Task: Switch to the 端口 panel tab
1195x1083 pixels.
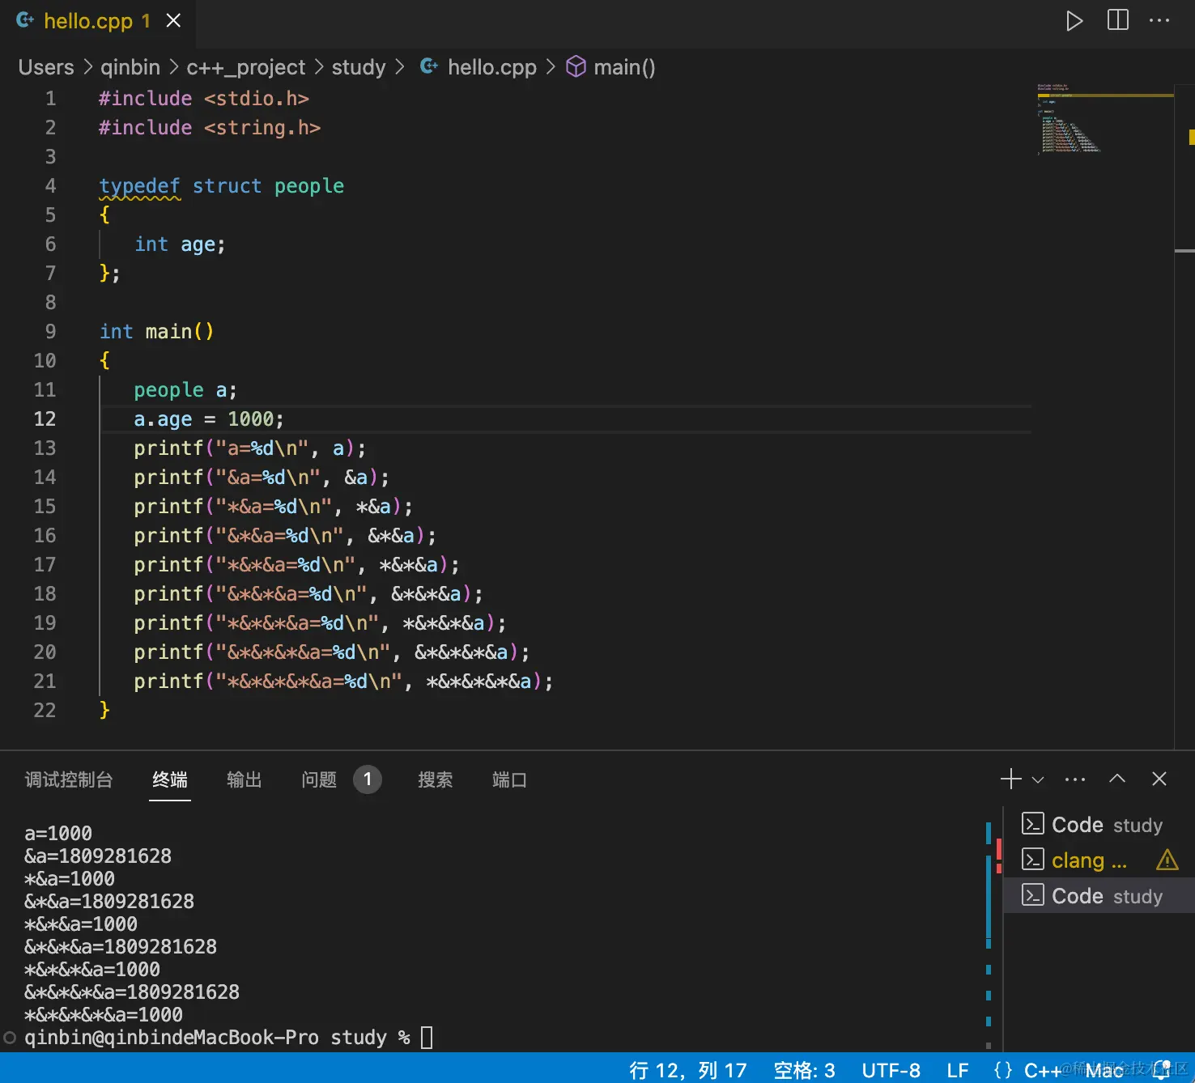Action: [510, 779]
